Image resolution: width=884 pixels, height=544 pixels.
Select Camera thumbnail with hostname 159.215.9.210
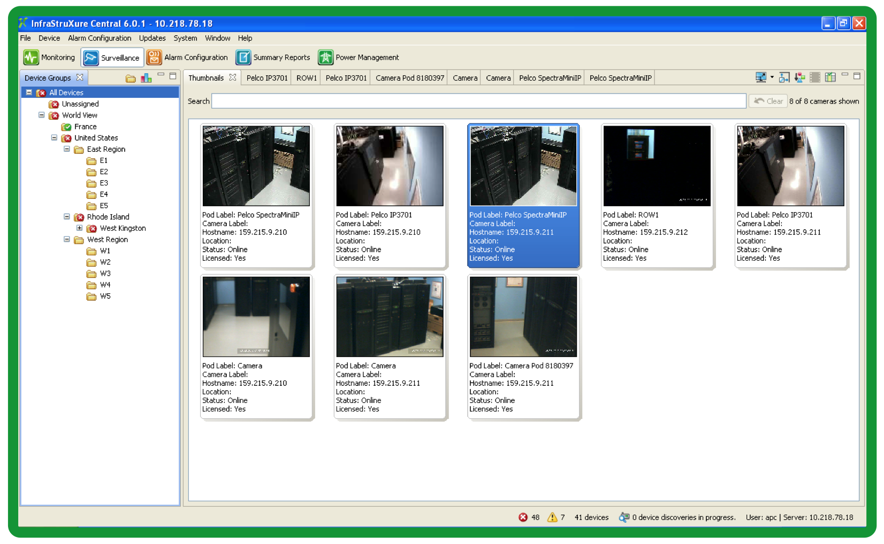coord(256,347)
